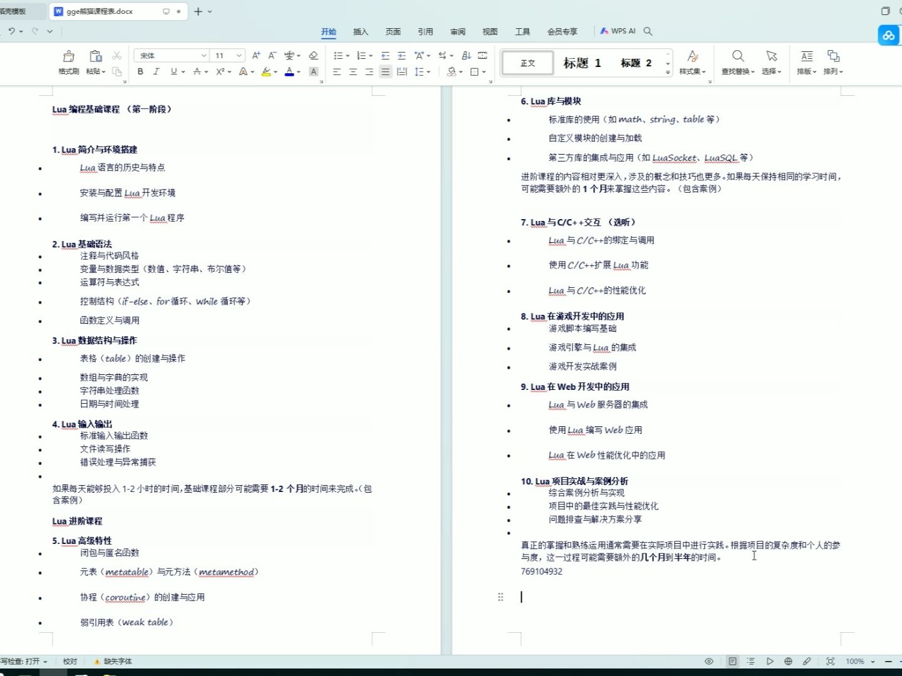Open the 引用 References ribbon tab

tap(425, 31)
